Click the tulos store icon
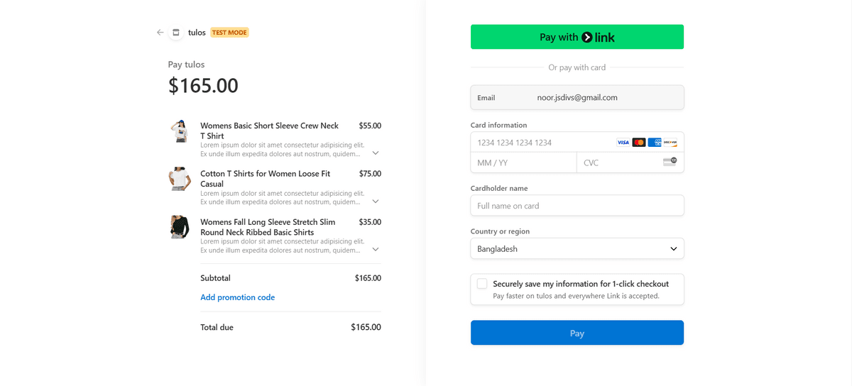 pos(176,33)
